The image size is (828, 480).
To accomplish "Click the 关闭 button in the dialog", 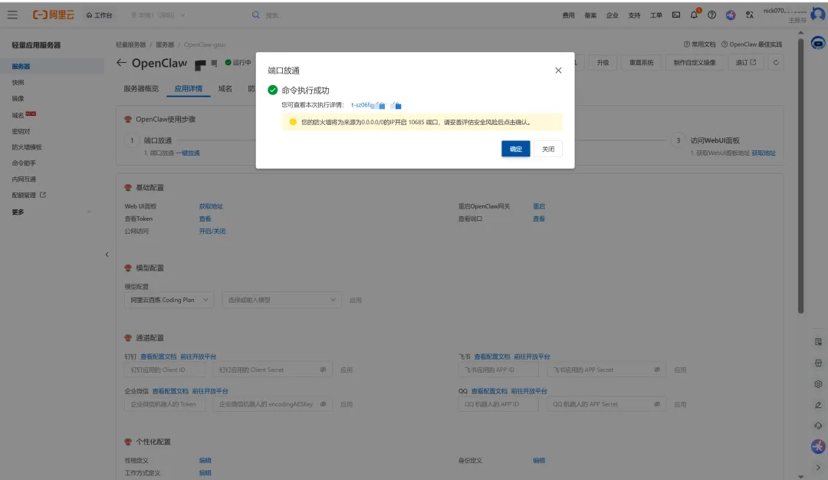I will coord(548,149).
